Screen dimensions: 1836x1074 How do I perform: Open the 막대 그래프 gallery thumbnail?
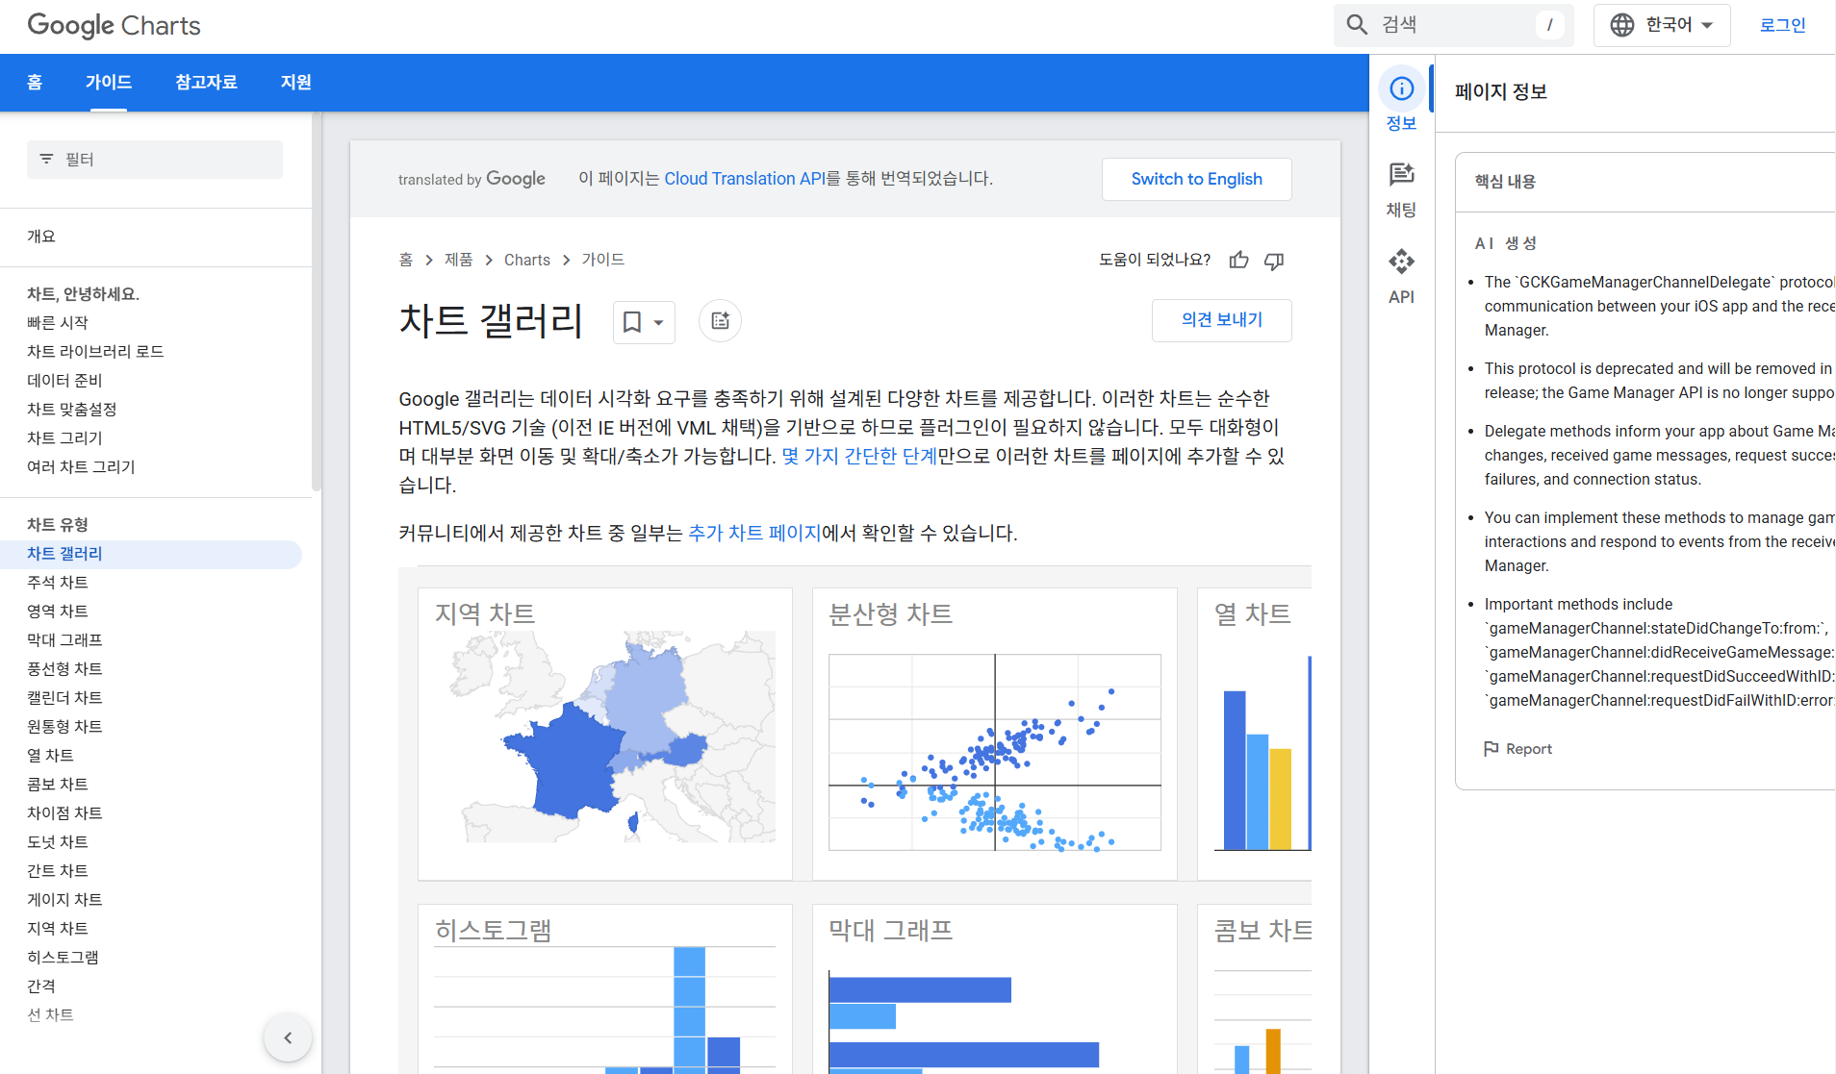click(995, 988)
